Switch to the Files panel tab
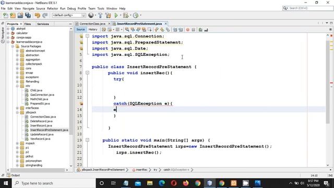This screenshot has width=334, height=188. coord(28,24)
